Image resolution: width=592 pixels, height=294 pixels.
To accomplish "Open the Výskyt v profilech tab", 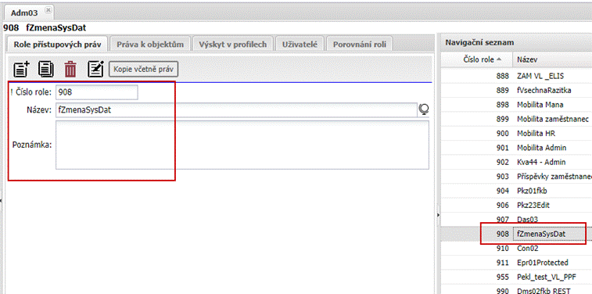I will tap(233, 44).
